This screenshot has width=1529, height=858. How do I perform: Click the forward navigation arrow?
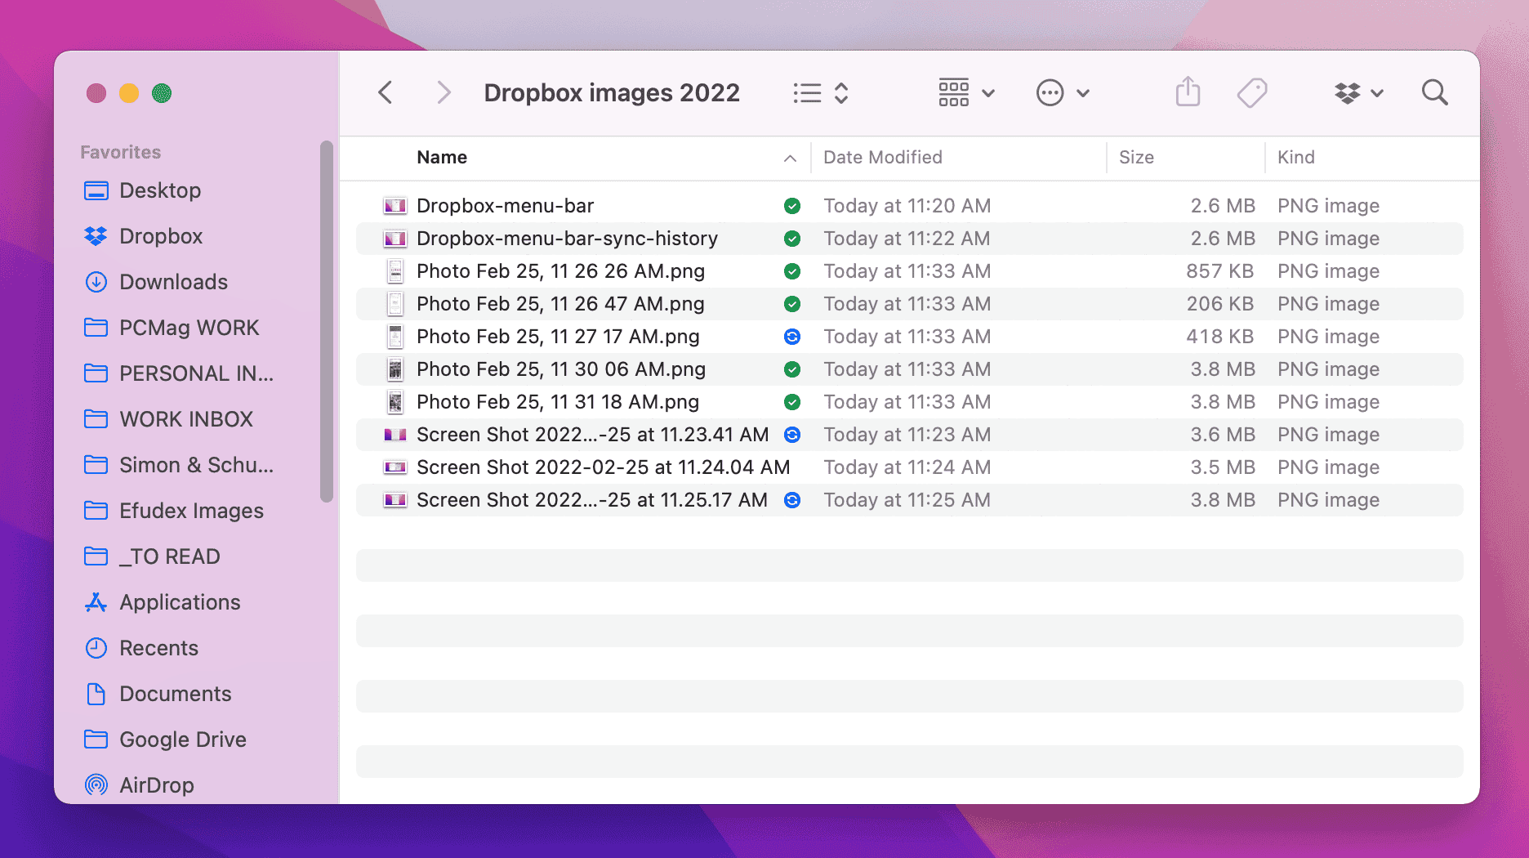click(444, 92)
